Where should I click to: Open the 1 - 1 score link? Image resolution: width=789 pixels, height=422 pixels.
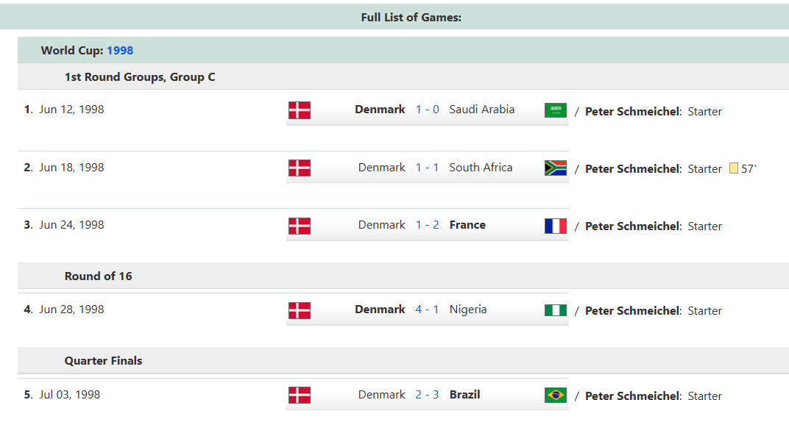(427, 168)
